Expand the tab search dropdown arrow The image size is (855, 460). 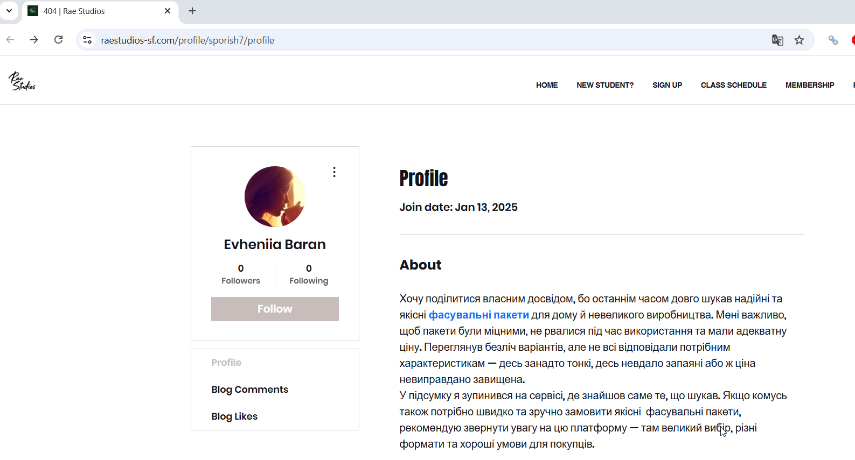tap(9, 11)
